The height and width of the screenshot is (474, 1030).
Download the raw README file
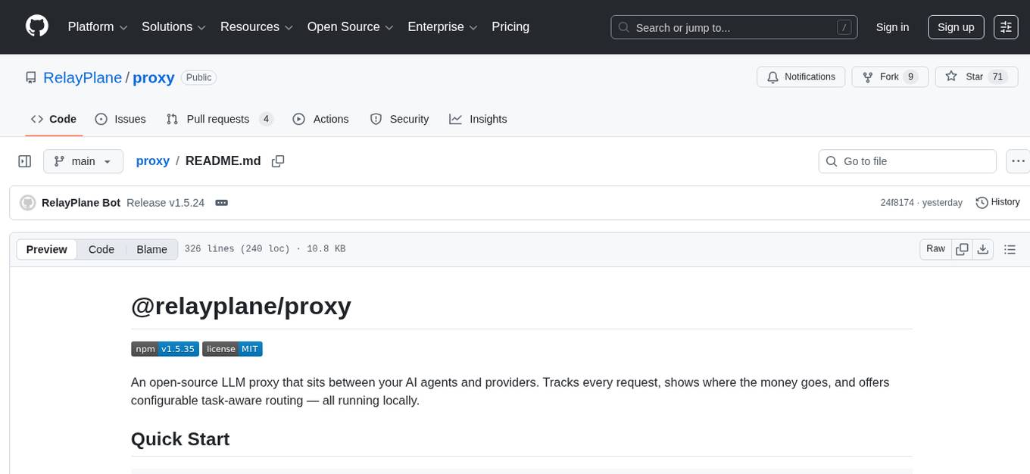coord(983,248)
